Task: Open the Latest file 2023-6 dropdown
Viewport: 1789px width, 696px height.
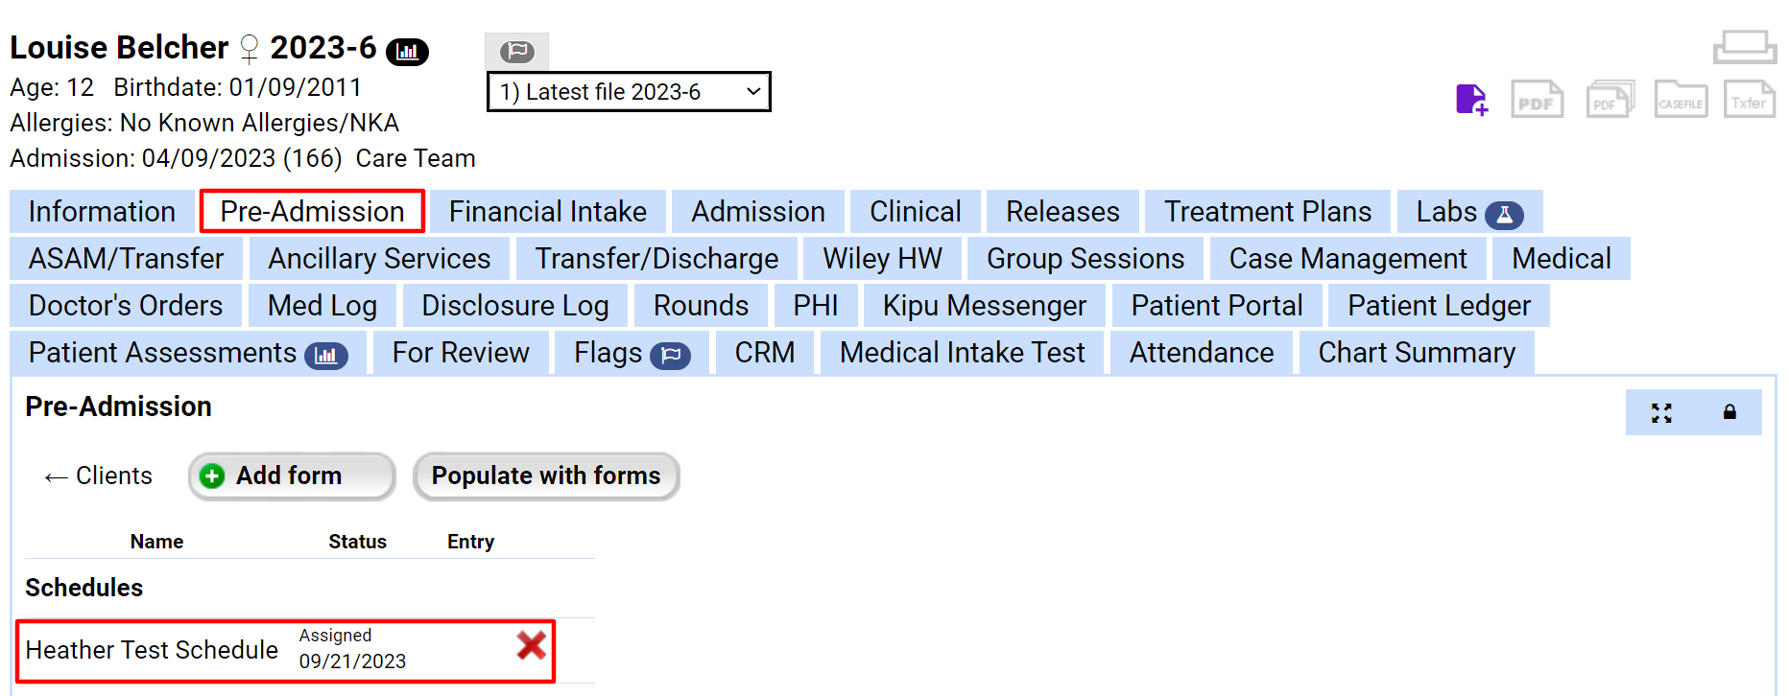Action: [x=629, y=92]
